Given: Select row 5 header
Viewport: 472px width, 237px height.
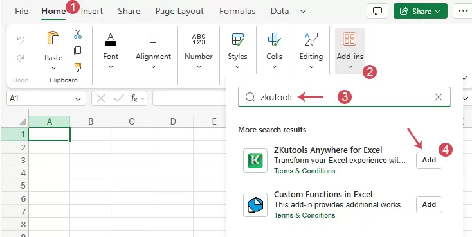Looking at the screenshot, I should 15,186.
